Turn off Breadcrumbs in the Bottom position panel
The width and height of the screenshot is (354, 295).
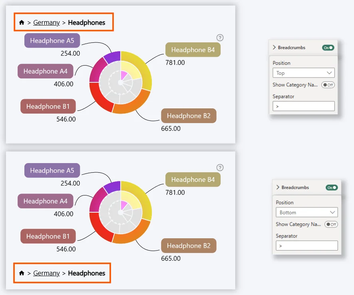pyautogui.click(x=332, y=187)
